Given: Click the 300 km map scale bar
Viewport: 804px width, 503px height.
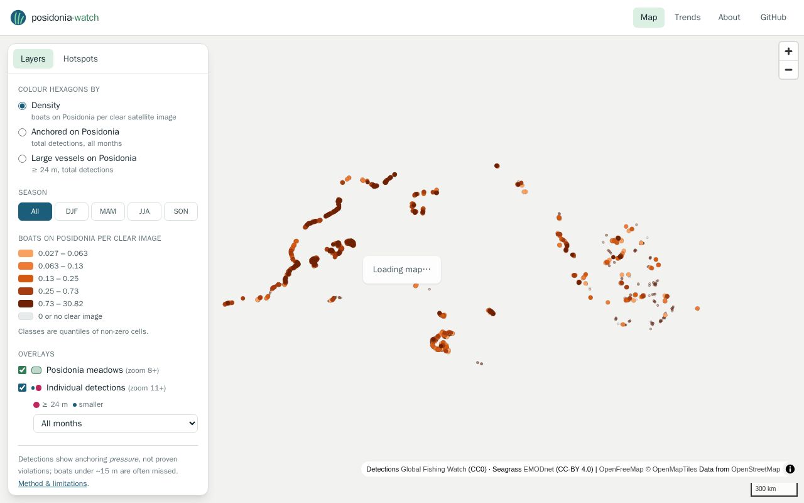Looking at the screenshot, I should tap(774, 489).
